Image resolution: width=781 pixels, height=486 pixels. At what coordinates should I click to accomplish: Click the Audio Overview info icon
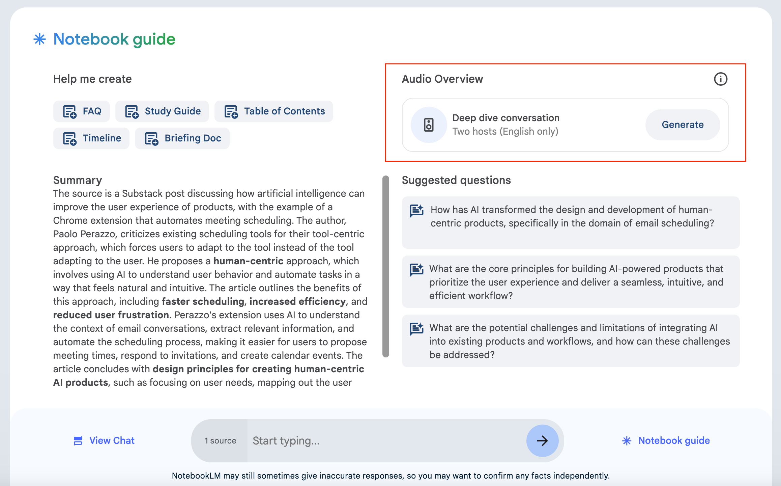coord(721,79)
